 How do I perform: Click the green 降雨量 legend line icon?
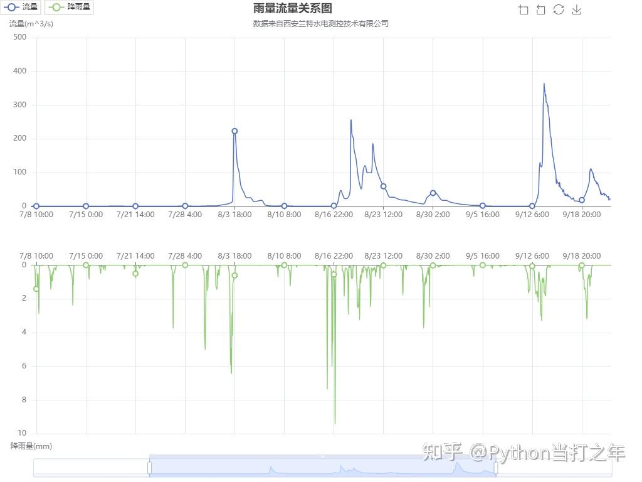pos(55,8)
